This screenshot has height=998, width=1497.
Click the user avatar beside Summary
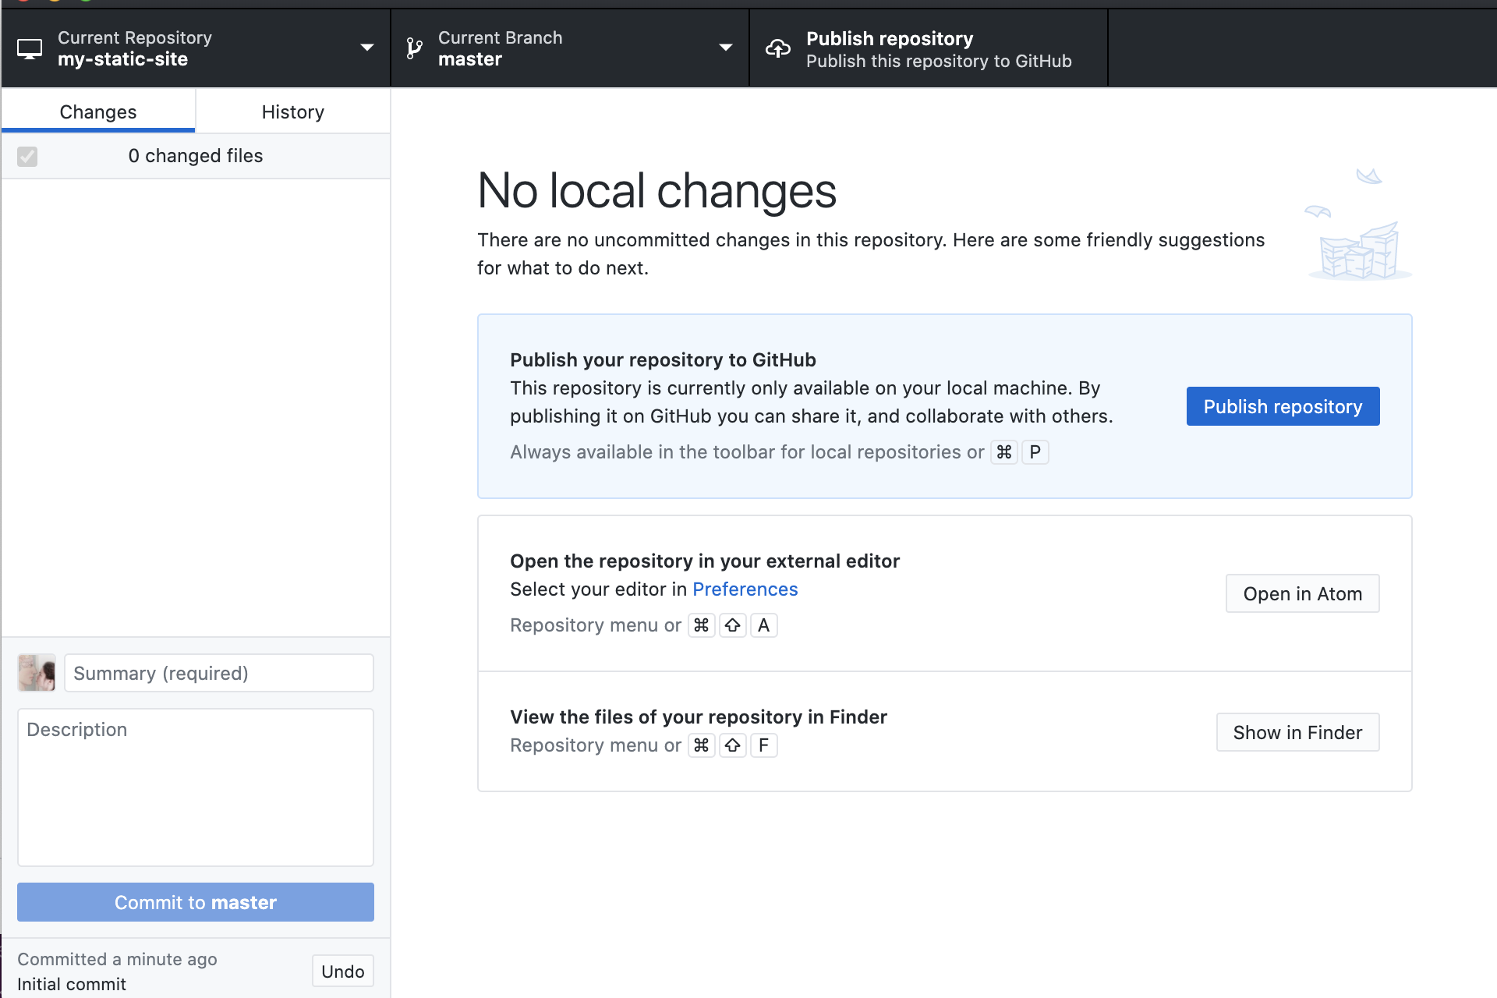(x=37, y=673)
